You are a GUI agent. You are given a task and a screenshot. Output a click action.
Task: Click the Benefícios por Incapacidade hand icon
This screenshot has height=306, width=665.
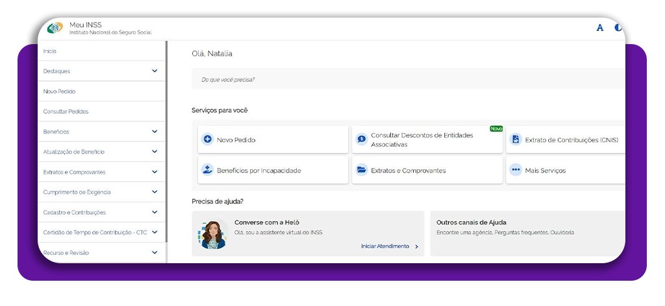coord(208,170)
